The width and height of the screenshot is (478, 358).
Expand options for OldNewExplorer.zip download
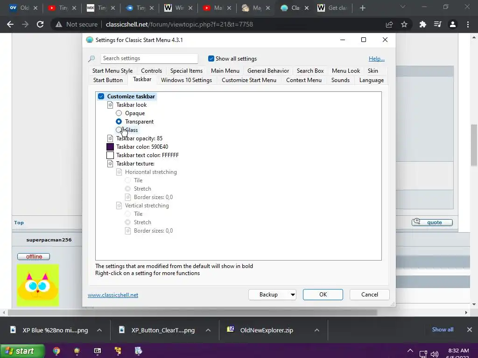[317, 330]
